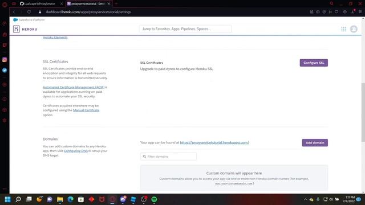The width and height of the screenshot is (365, 205).
Task: Open the Configuring DNS link
Action: pyautogui.click(x=76, y=151)
